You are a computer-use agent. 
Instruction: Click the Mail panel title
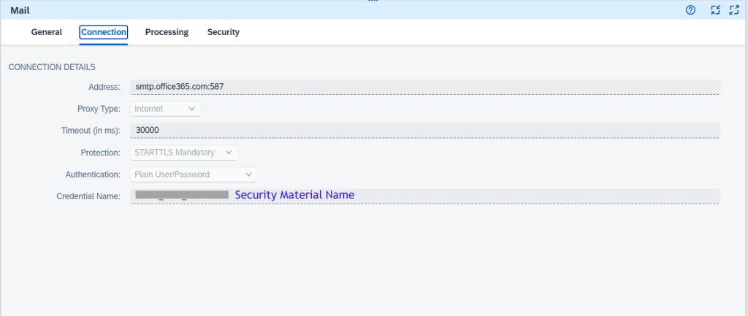click(x=20, y=10)
